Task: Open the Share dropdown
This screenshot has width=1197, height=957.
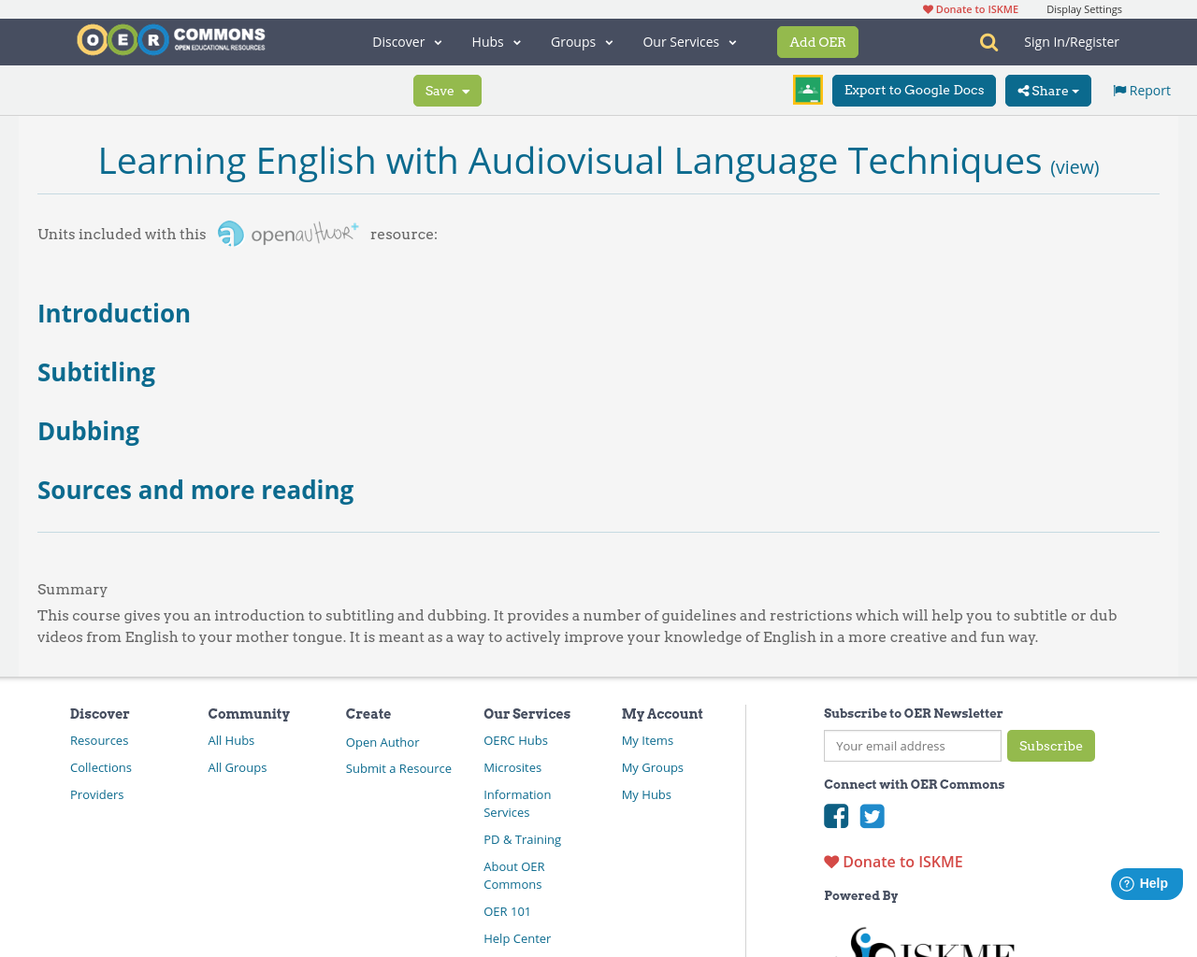Action: coord(1047,91)
